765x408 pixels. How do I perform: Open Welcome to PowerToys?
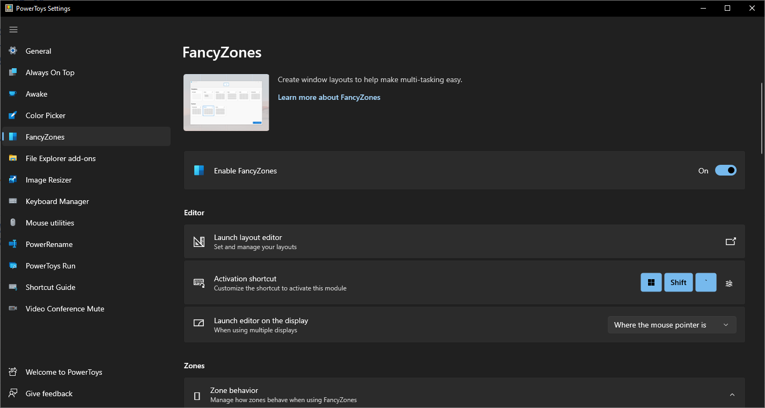tap(86, 372)
